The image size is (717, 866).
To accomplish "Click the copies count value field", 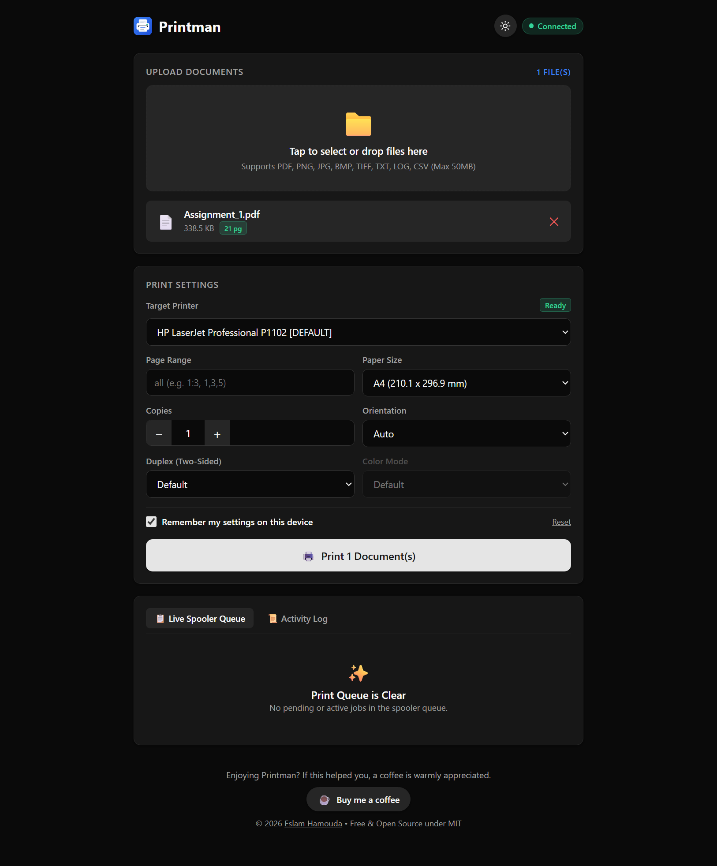I will (188, 433).
